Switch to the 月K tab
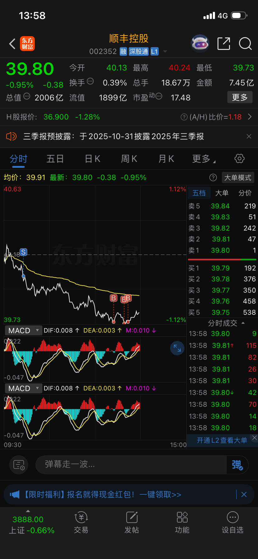Viewport: 258px width, 559px height. [166, 159]
